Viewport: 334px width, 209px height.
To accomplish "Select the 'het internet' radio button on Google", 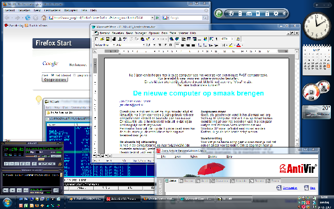I will (x=53, y=75).
